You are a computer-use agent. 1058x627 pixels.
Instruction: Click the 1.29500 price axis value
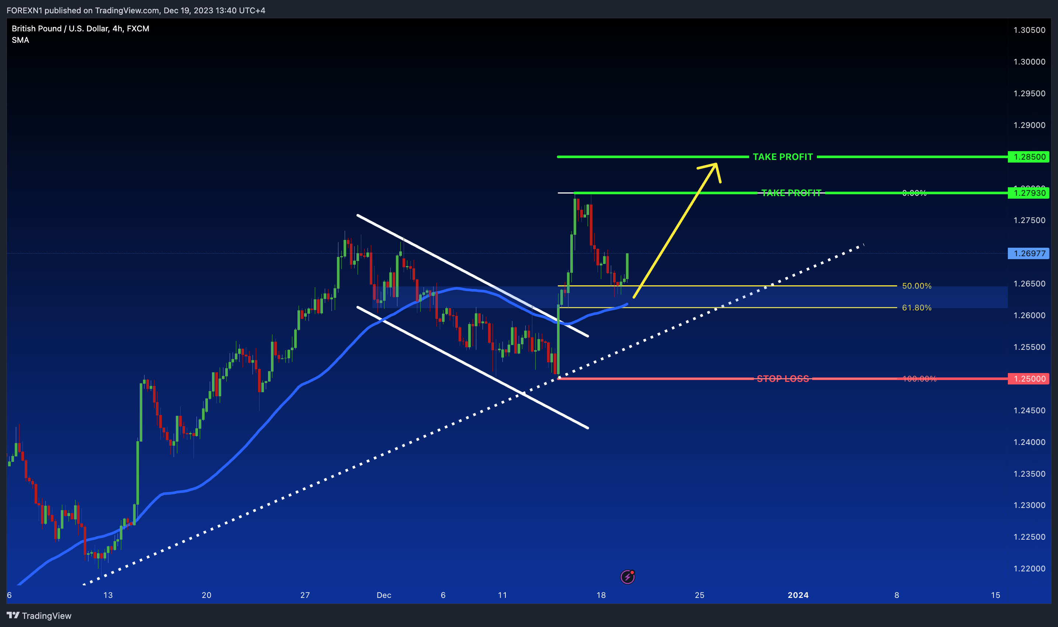pos(1029,93)
